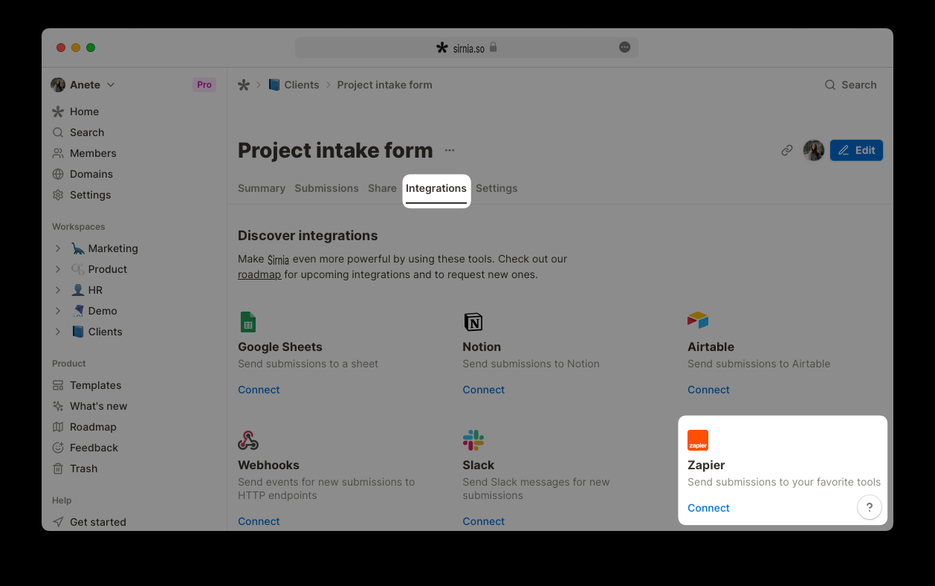Switch to the form Settings tab

coord(496,188)
